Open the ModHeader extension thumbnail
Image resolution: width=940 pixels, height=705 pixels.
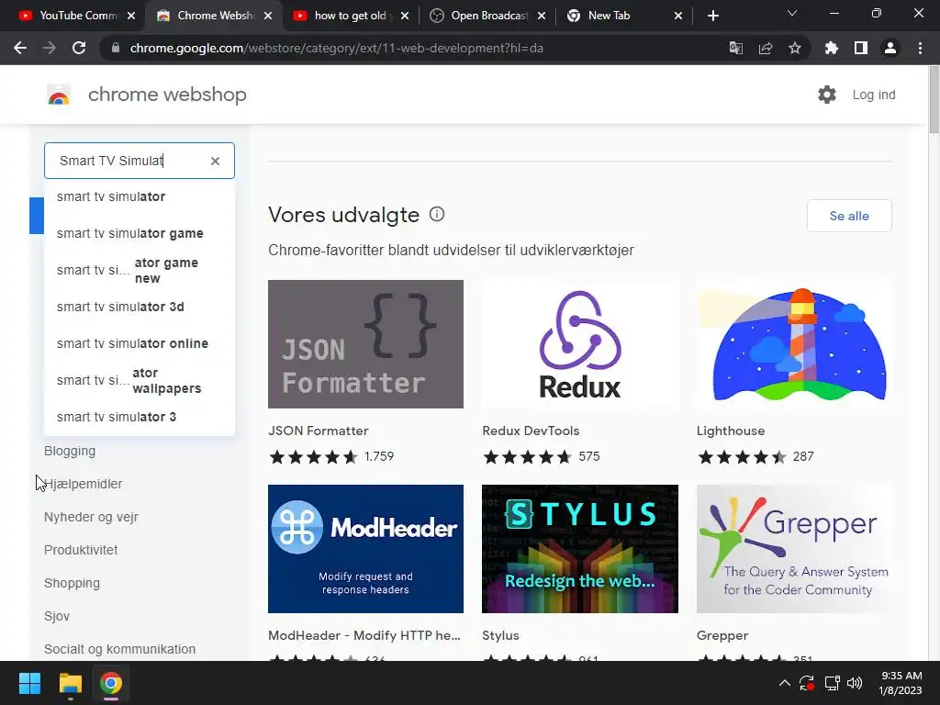pyautogui.click(x=365, y=549)
